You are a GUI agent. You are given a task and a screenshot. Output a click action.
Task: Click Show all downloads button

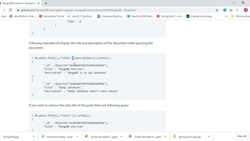tap(241, 136)
